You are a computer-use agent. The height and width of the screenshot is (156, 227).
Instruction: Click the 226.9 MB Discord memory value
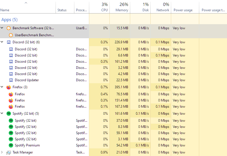click(121, 42)
